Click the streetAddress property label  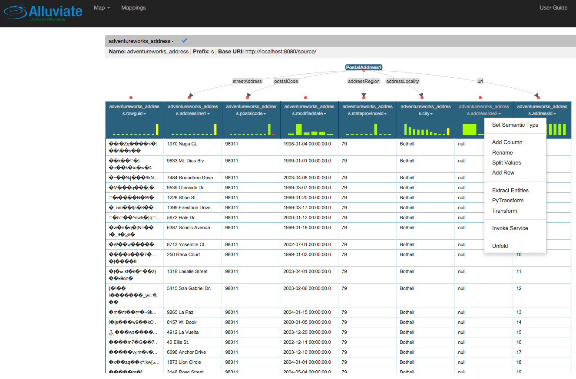pyautogui.click(x=247, y=81)
